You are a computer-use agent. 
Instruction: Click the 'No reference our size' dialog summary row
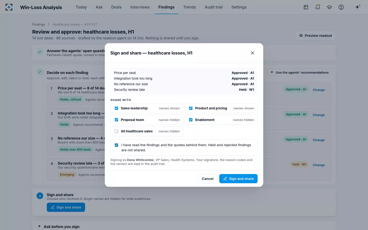click(184, 84)
